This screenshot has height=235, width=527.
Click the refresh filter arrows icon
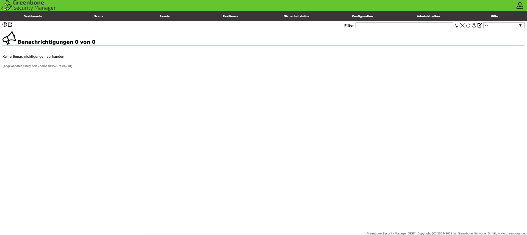tap(457, 25)
